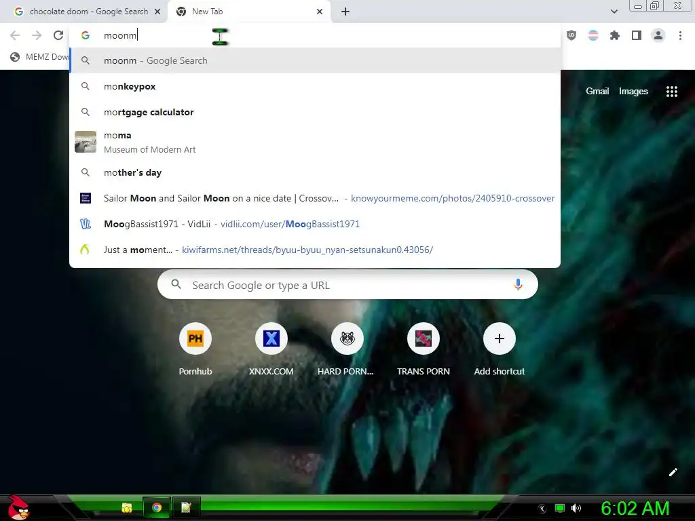Open the notepad taskbar icon
This screenshot has width=695, height=521.
(186, 507)
